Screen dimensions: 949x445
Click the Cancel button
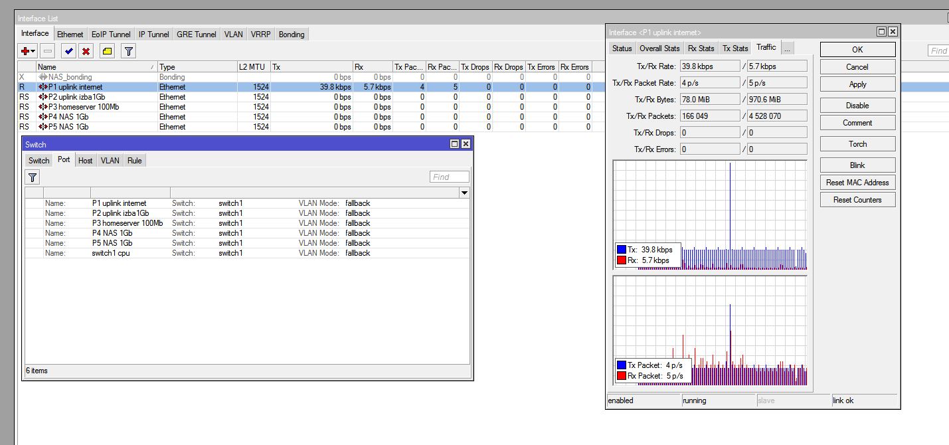[x=857, y=66]
